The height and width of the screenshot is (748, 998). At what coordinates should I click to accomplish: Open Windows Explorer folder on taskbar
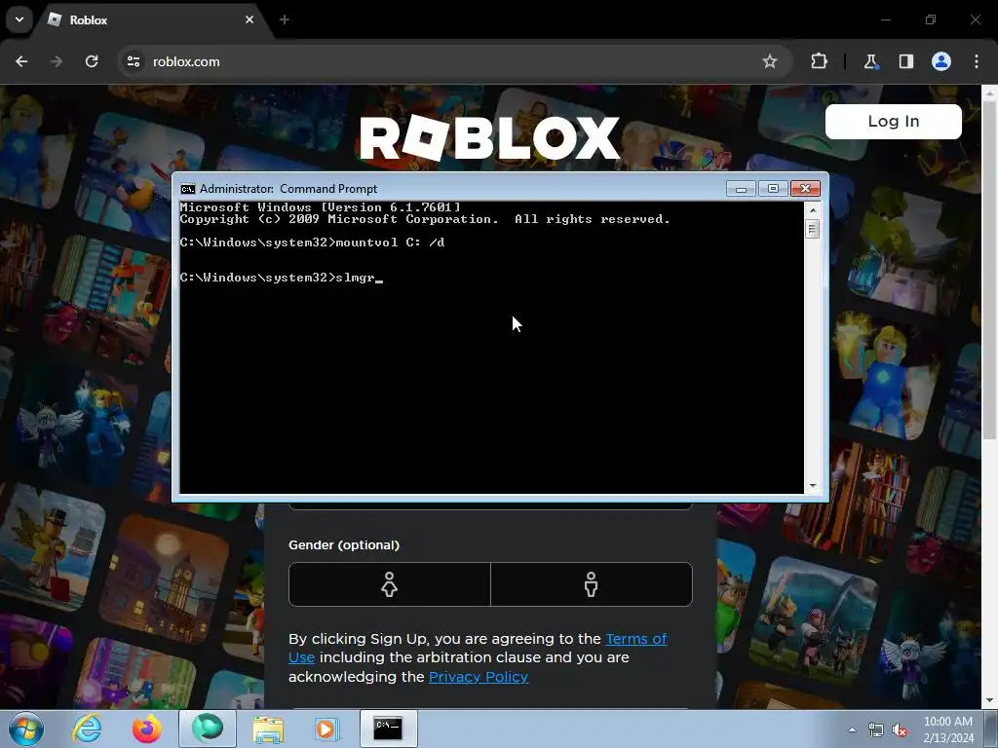coord(268,729)
